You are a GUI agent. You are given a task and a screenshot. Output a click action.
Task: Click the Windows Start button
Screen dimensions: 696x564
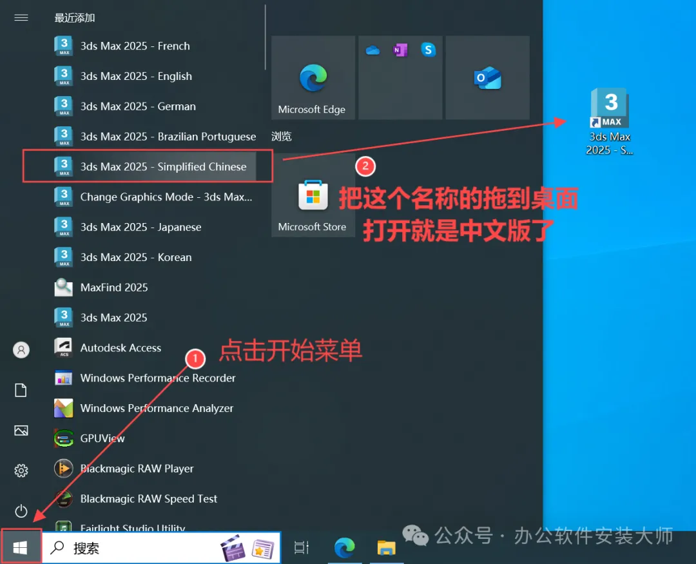[x=21, y=548]
